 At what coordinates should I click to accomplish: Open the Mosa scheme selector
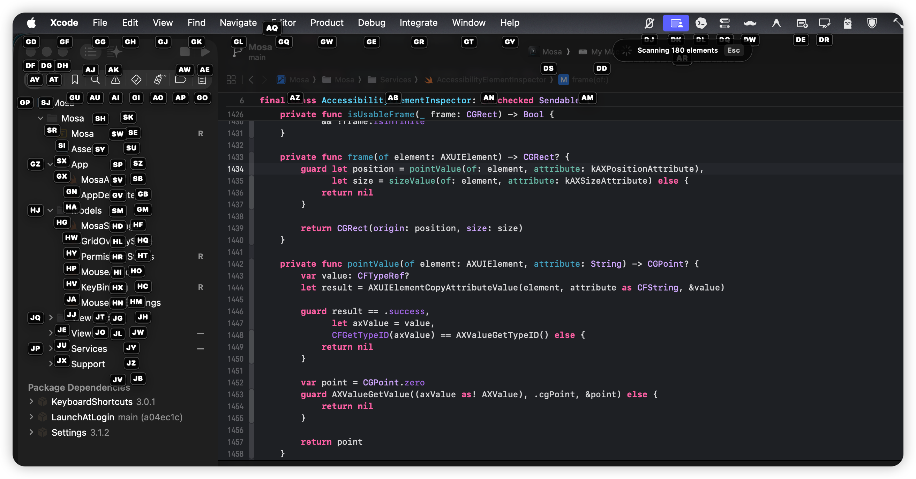[546, 52]
